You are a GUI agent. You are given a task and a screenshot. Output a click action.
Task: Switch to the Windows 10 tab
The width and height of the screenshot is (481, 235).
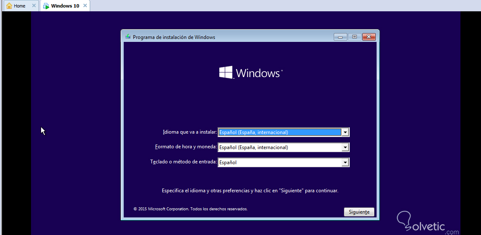point(65,6)
